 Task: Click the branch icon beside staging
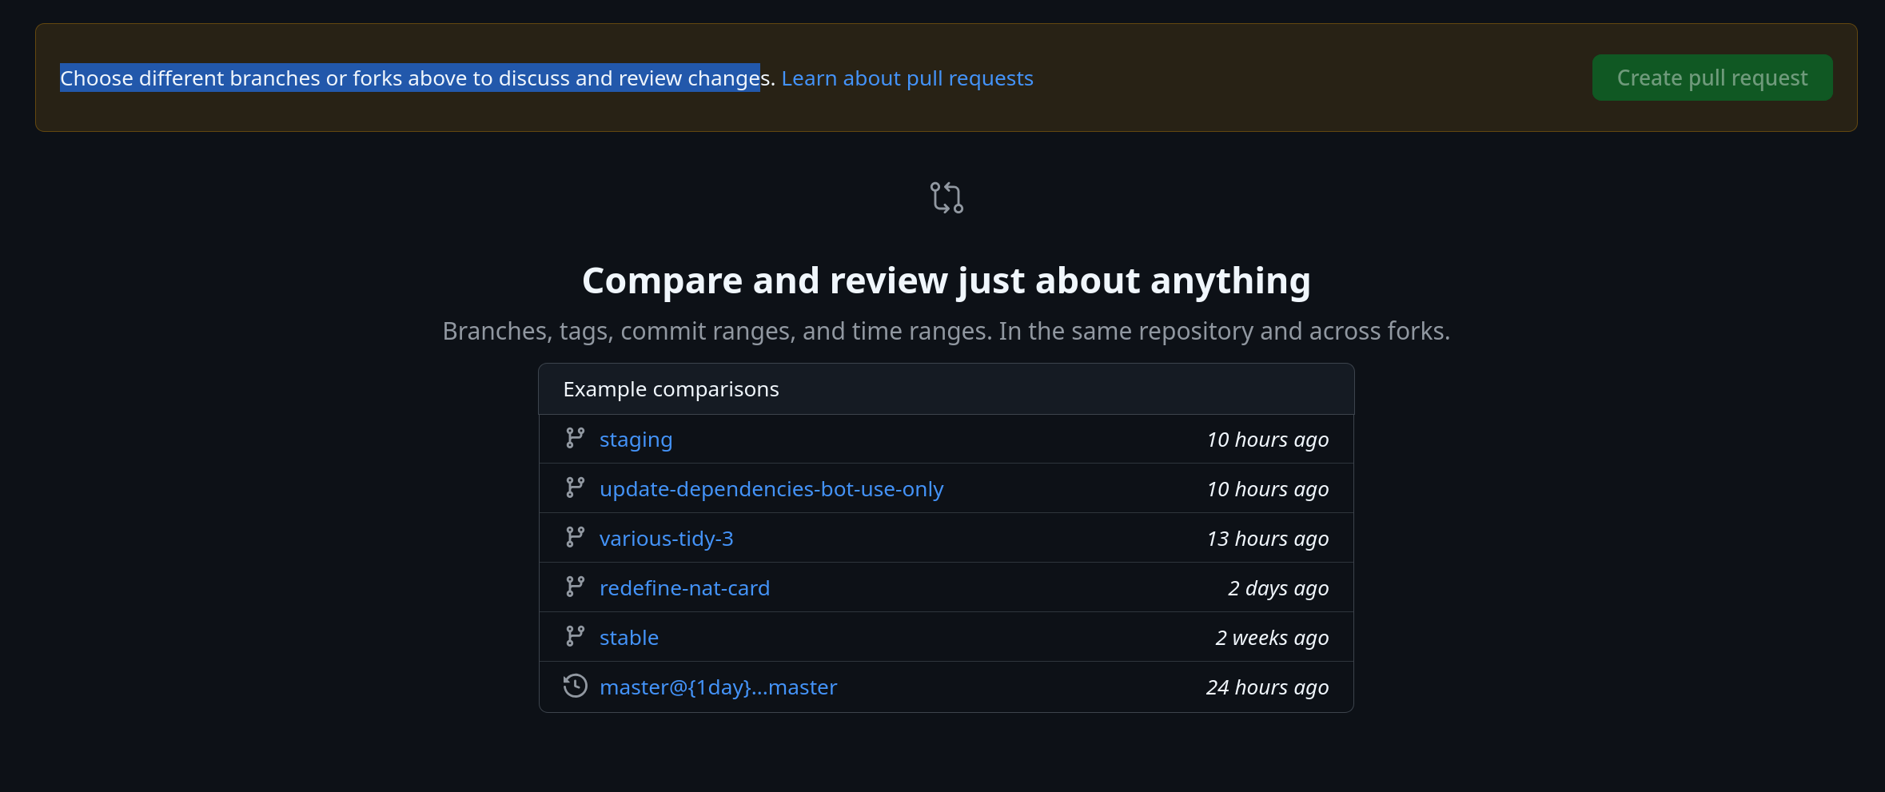(x=575, y=438)
